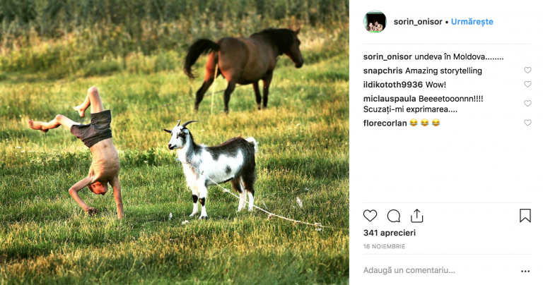The width and height of the screenshot is (543, 285).
Task: Share the post using the share icon
Action: [x=417, y=216]
